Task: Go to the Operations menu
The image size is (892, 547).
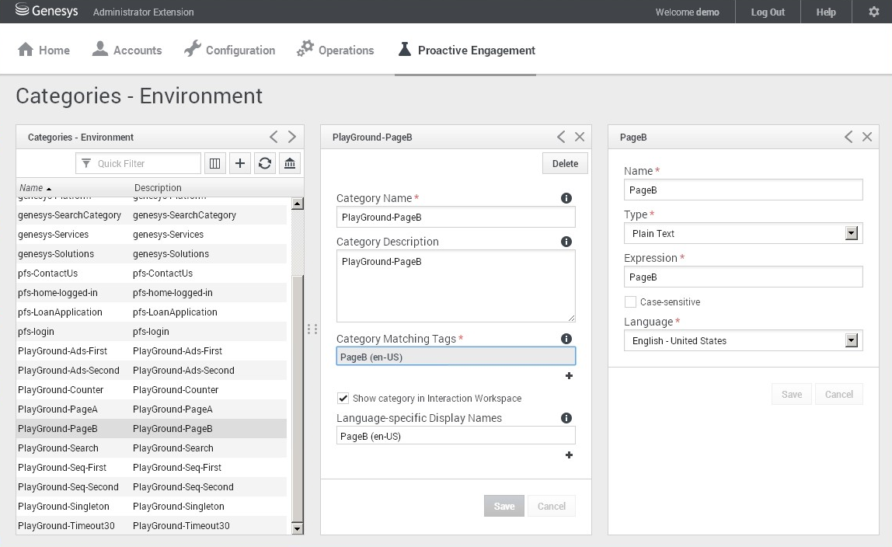Action: tap(335, 50)
